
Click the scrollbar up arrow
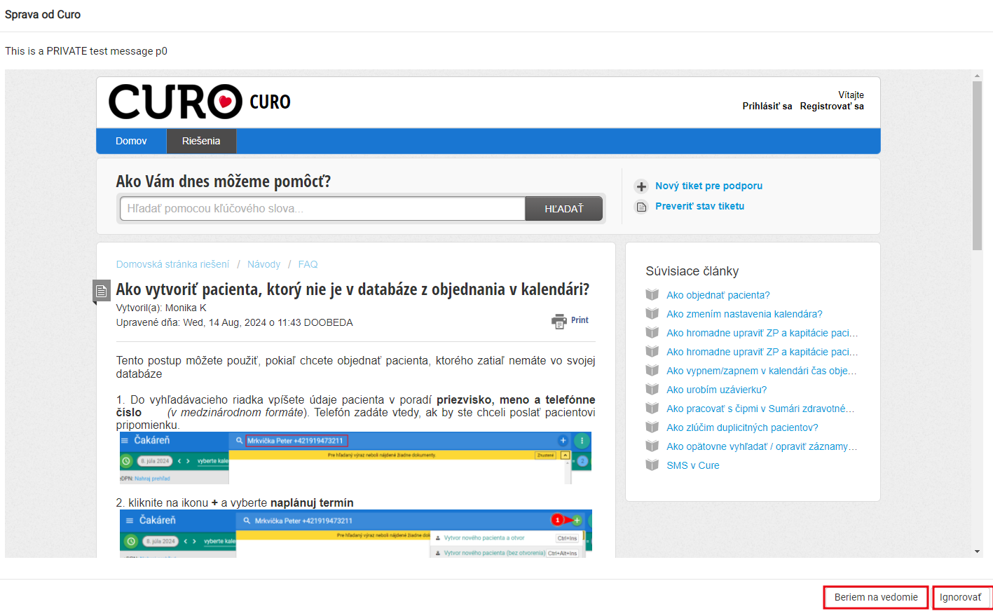[977, 75]
